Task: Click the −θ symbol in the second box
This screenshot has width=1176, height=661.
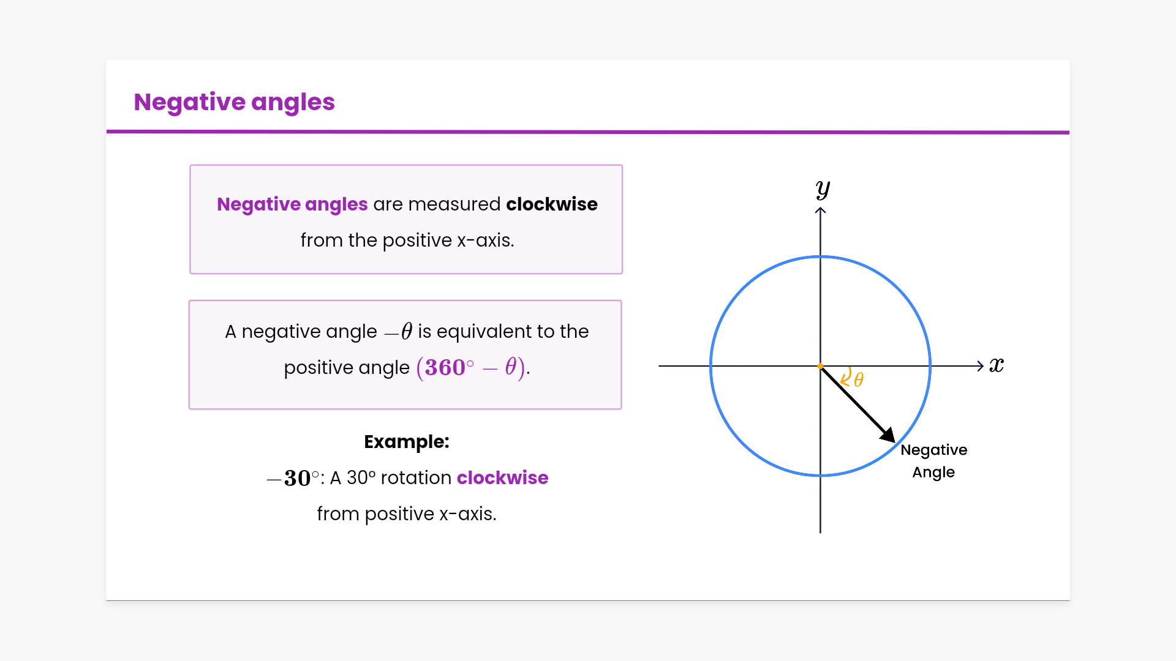Action: pos(399,332)
